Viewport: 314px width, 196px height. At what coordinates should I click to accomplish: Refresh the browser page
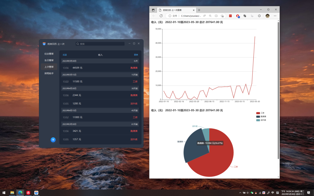161,16
